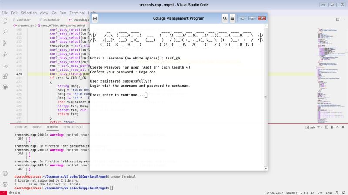Open the Go menu
This screenshot has width=348, height=195.
(x=54, y=13)
